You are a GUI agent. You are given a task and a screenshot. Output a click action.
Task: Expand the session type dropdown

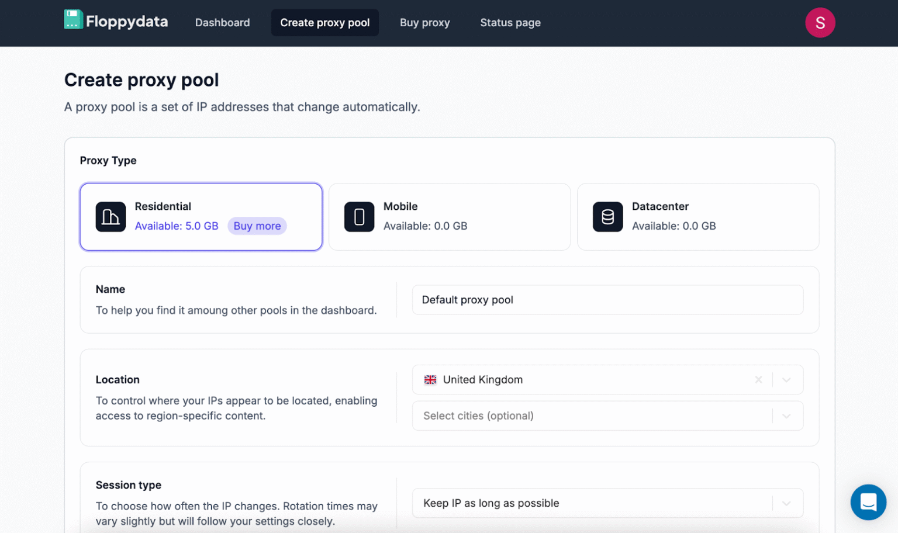coord(786,503)
